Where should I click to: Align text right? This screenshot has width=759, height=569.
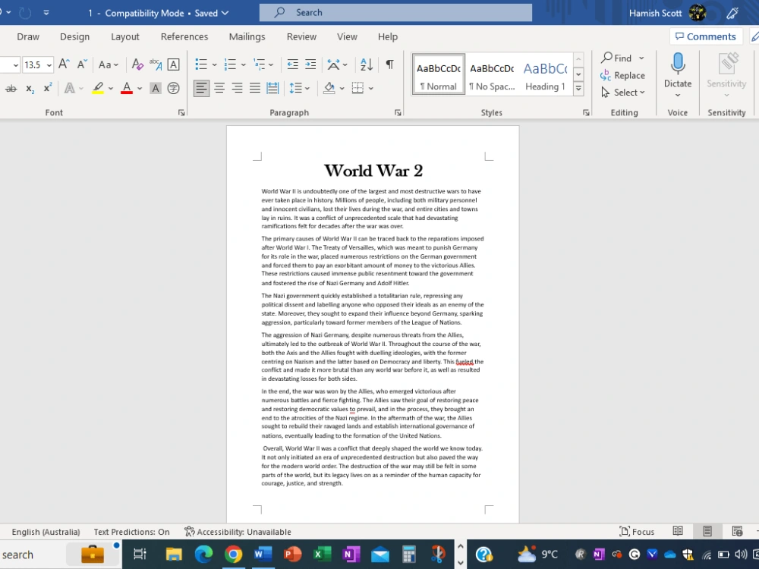click(x=237, y=88)
